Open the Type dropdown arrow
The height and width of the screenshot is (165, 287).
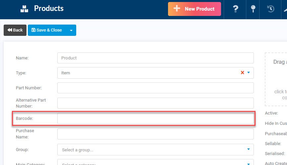248,73
